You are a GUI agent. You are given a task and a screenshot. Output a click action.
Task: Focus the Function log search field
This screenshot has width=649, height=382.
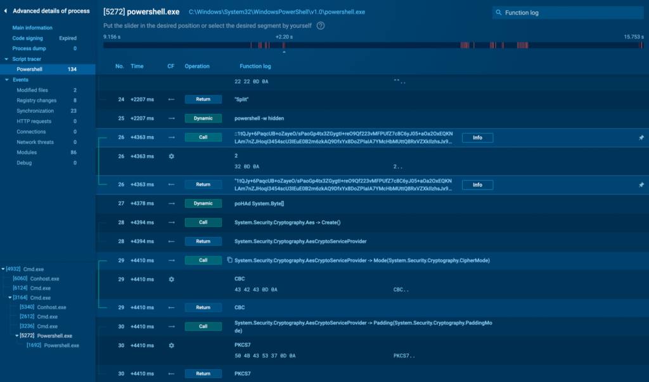pyautogui.click(x=570, y=13)
